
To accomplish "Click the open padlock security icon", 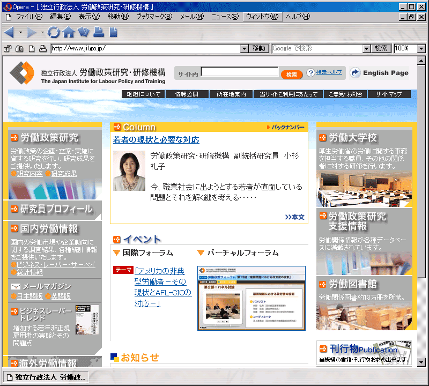I will tap(8, 48).
